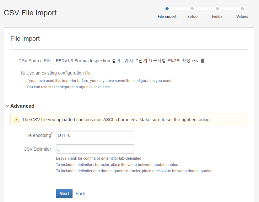Viewport: 259px width, 202px height.
Task: Select the 'File import' step label
Action: click(167, 17)
